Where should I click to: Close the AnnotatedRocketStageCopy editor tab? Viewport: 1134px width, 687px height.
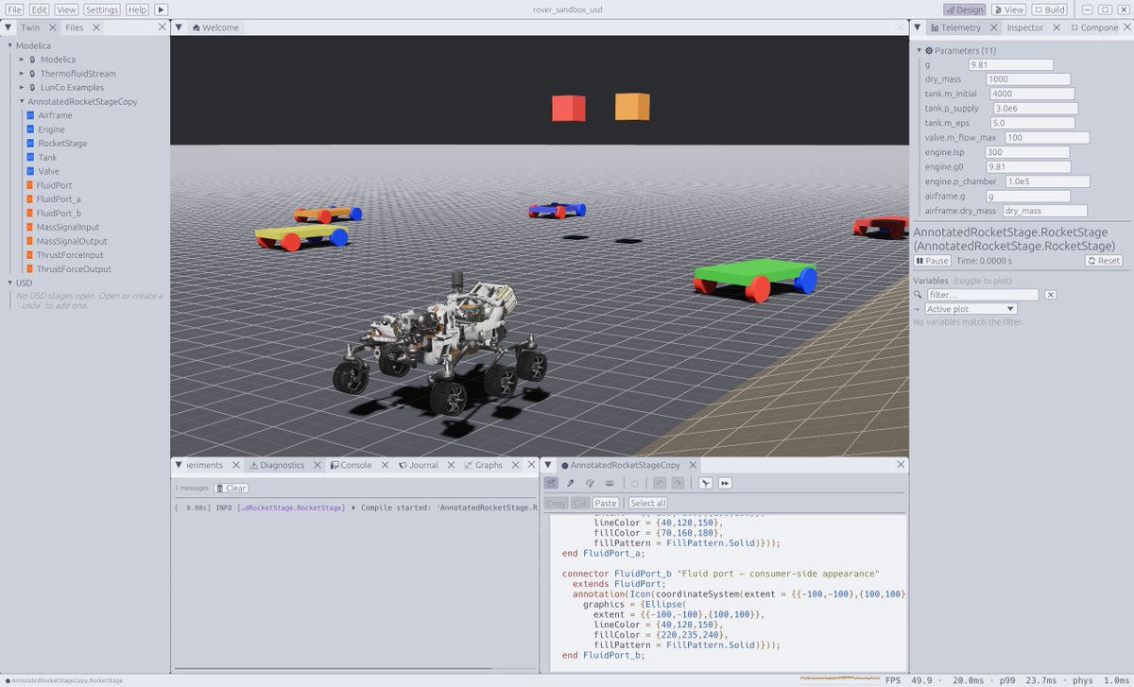tap(693, 465)
